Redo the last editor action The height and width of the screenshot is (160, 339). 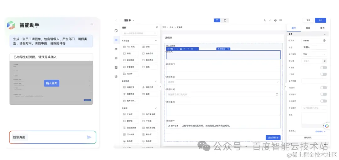tap(270, 20)
